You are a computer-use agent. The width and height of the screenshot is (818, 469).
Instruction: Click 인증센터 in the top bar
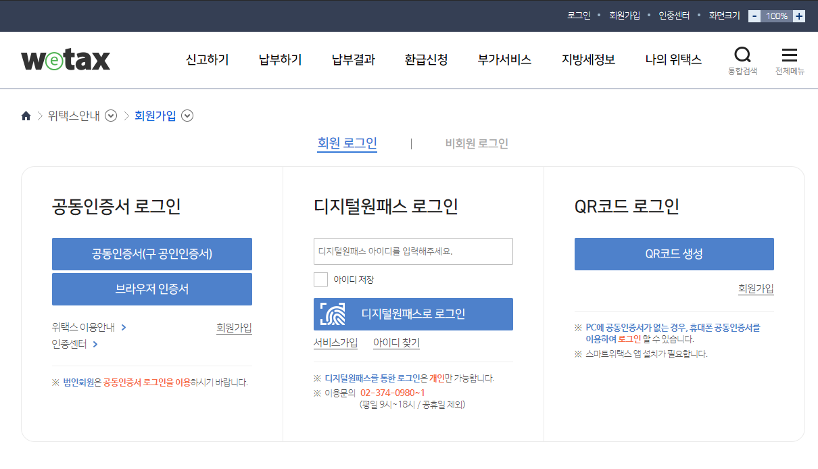pyautogui.click(x=674, y=16)
